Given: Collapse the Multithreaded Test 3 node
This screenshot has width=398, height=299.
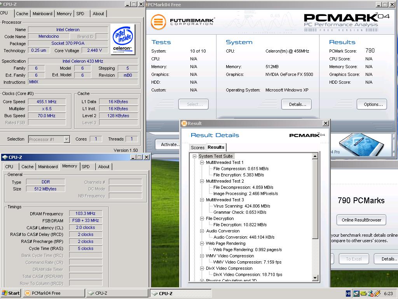Looking at the screenshot, I should [202, 200].
